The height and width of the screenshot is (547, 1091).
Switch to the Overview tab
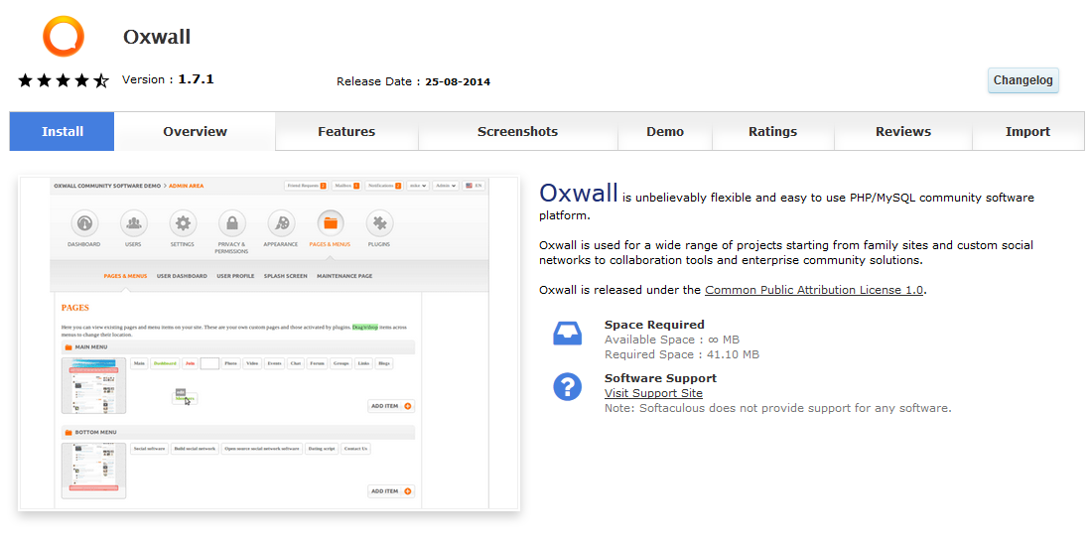coord(195,131)
